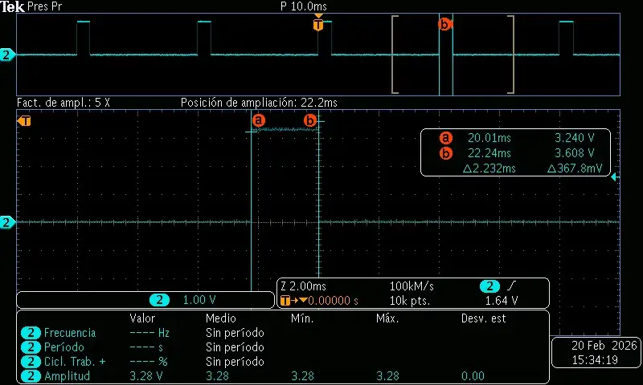
Task: Click the Z 2.00ms zoom timebase readout
Action: [x=304, y=286]
